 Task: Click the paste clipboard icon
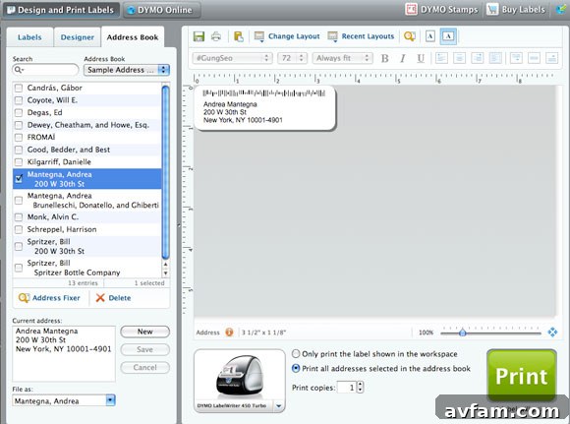[239, 36]
